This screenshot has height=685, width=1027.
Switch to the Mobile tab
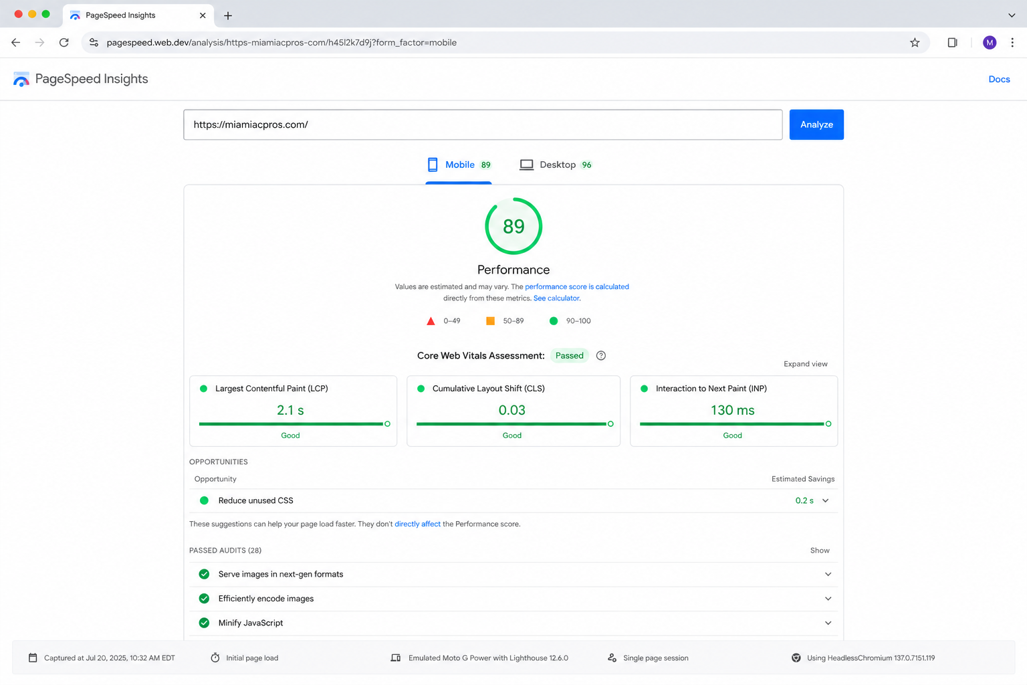459,165
